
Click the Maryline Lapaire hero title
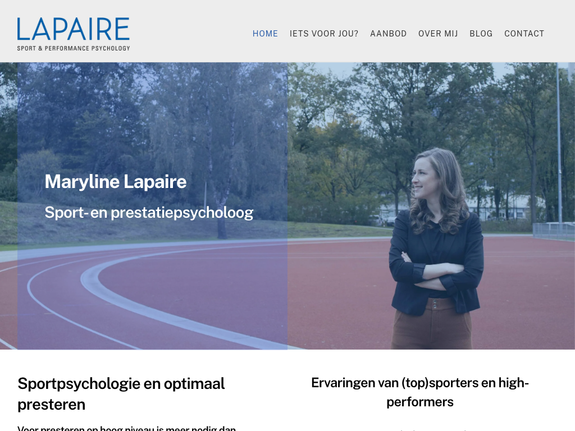[x=116, y=182]
